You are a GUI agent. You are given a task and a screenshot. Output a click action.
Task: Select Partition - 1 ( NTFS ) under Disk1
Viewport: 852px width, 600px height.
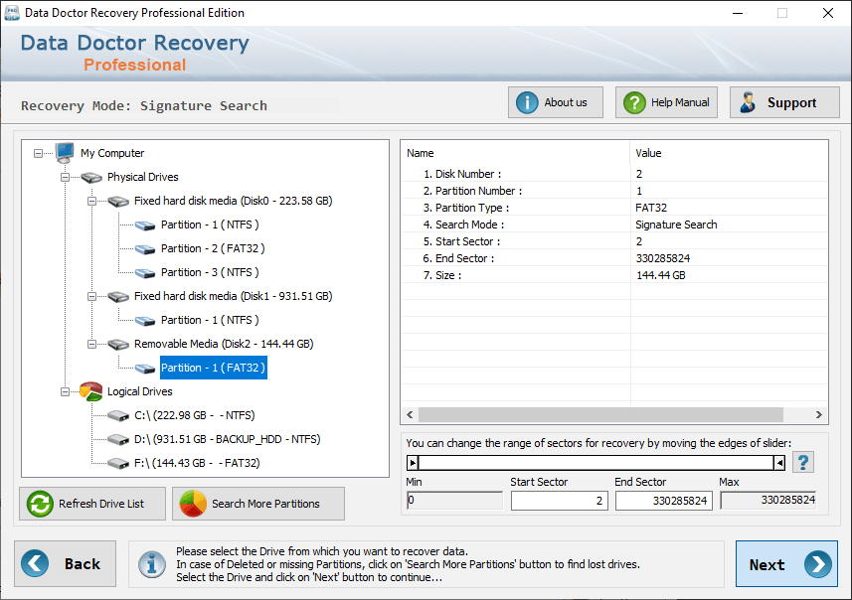(x=210, y=320)
